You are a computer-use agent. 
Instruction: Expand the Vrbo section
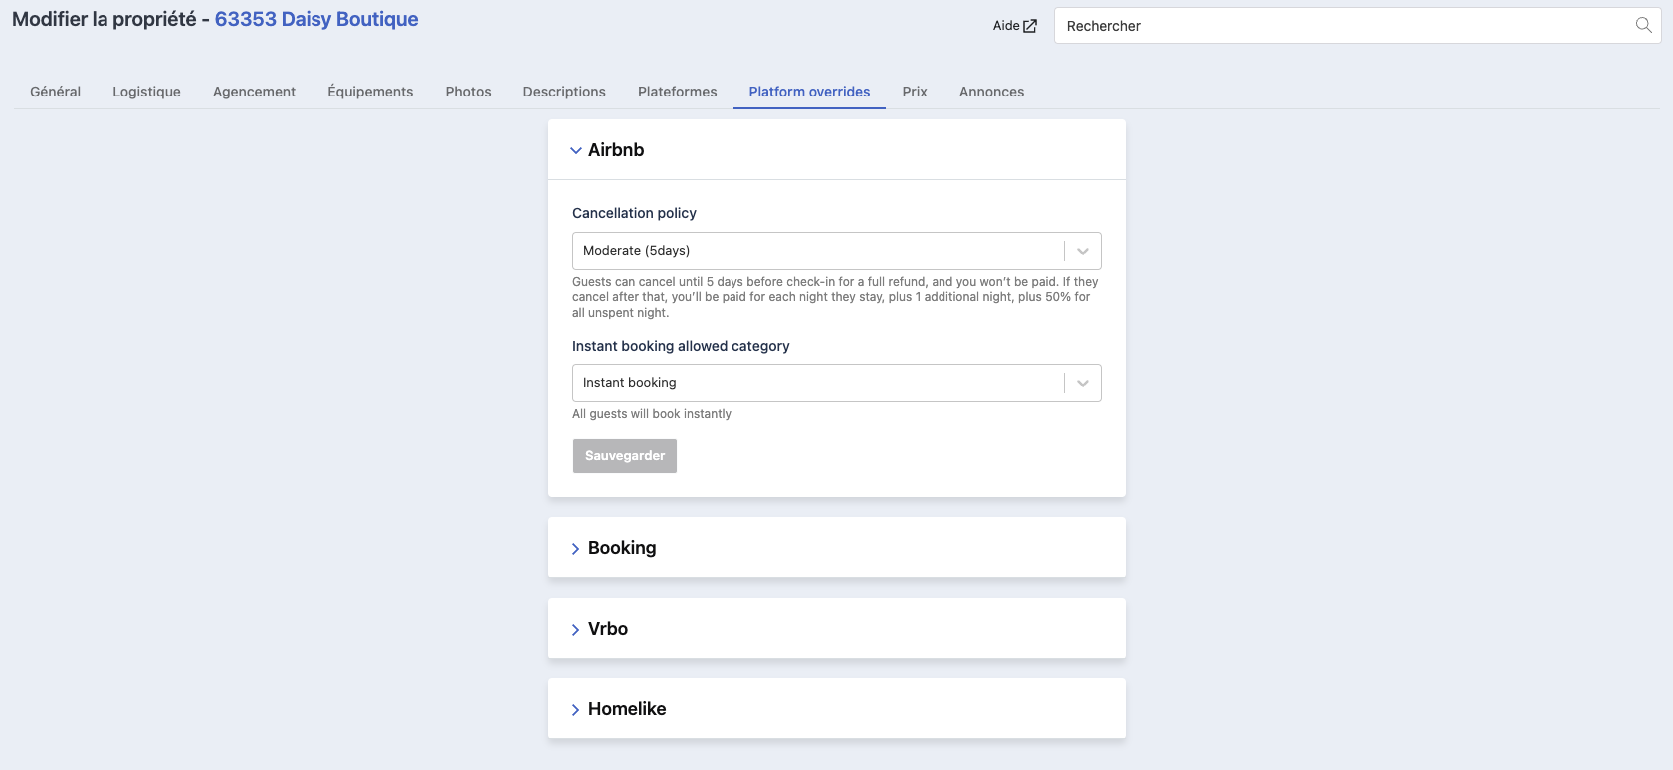tap(836, 628)
